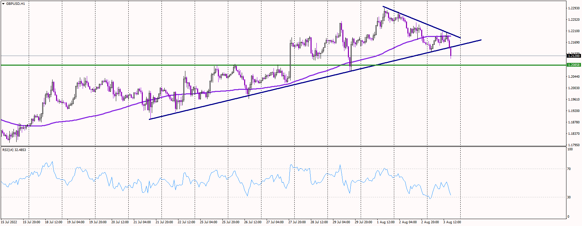Click time axis label 20 Jul 12:00
The width and height of the screenshot is (582, 226).
tap(120, 222)
